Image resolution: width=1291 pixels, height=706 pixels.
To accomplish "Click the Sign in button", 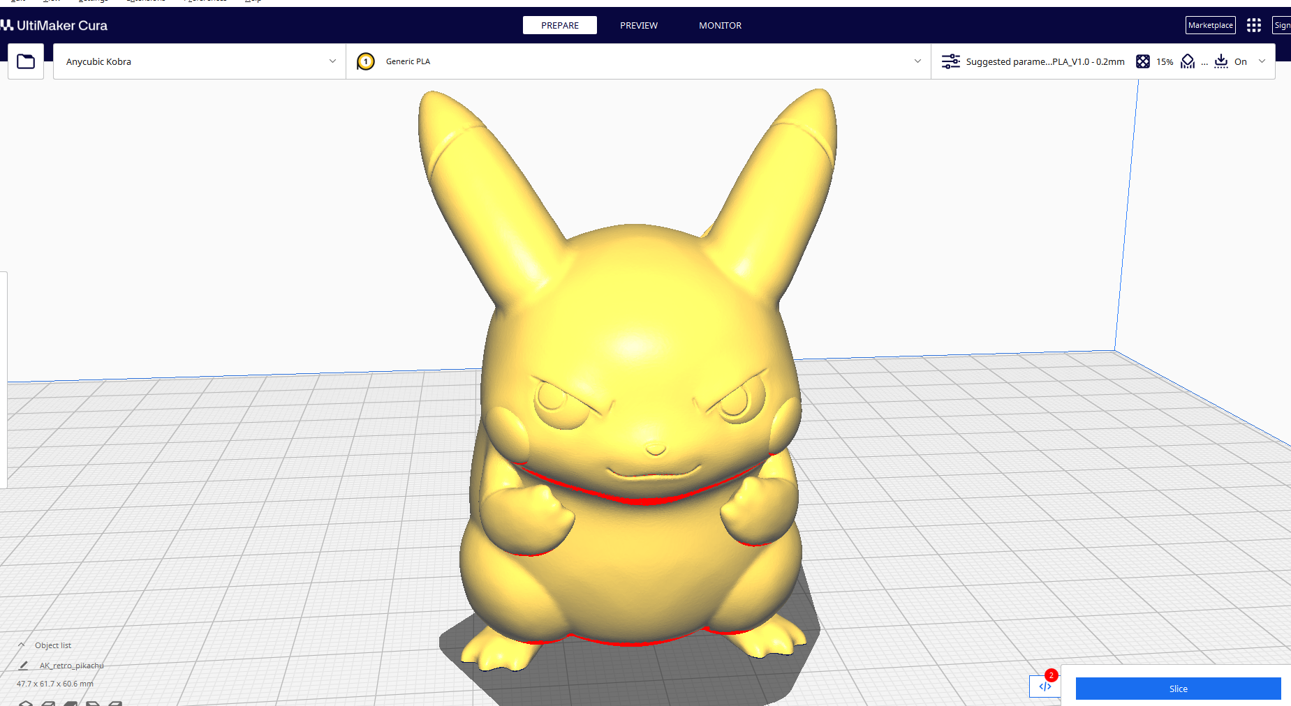I will [1282, 25].
